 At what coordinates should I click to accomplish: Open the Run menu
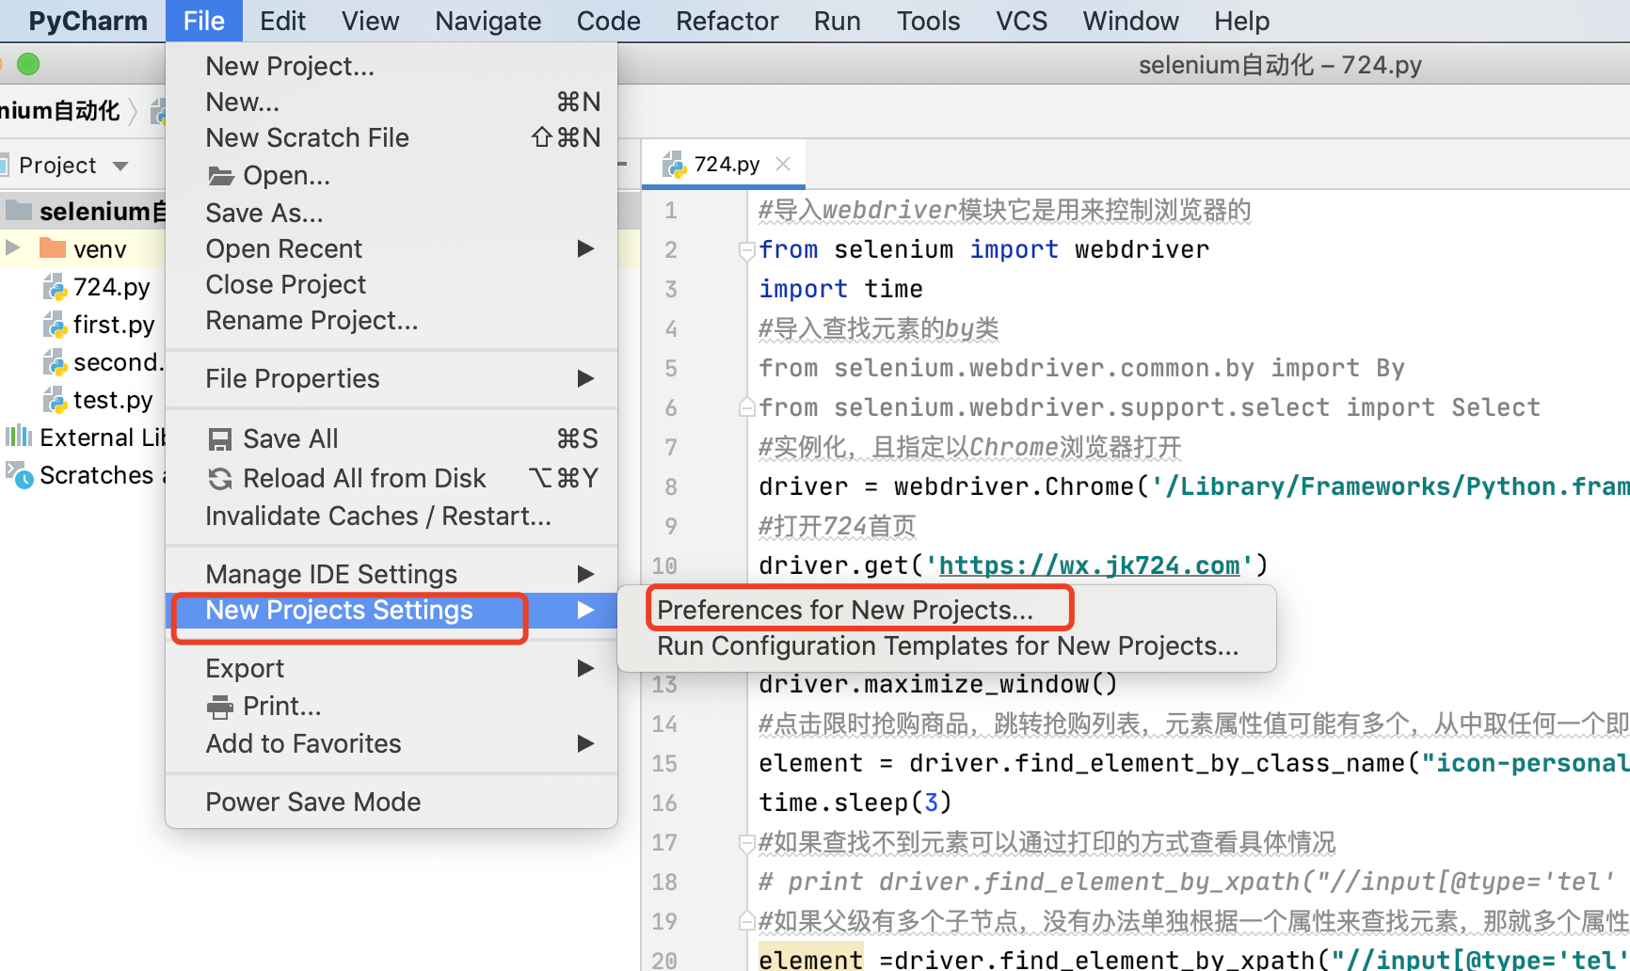837,21
